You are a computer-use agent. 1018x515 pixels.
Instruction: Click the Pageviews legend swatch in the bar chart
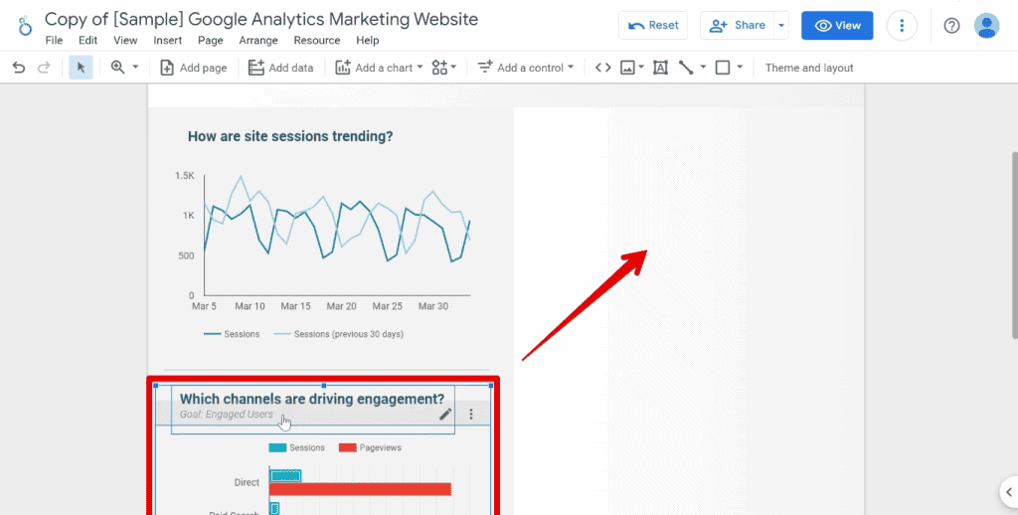347,447
